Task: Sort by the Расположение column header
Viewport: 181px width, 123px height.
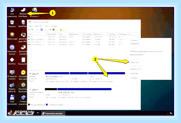Action: click(53, 34)
